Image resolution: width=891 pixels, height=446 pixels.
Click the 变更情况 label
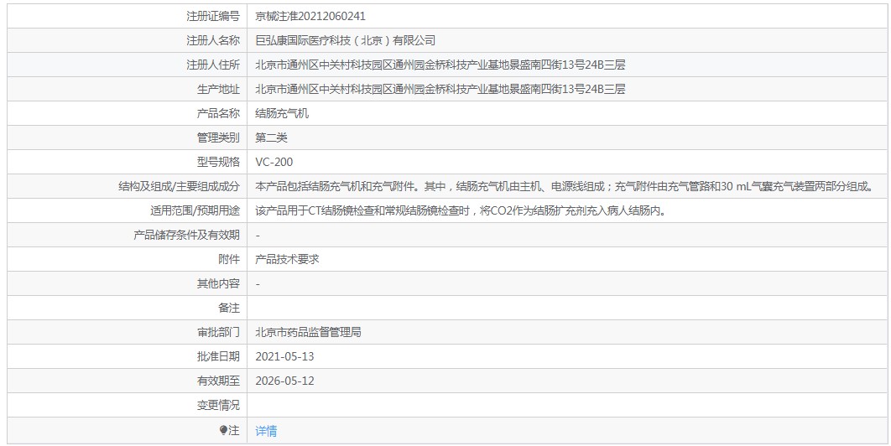[x=218, y=405]
